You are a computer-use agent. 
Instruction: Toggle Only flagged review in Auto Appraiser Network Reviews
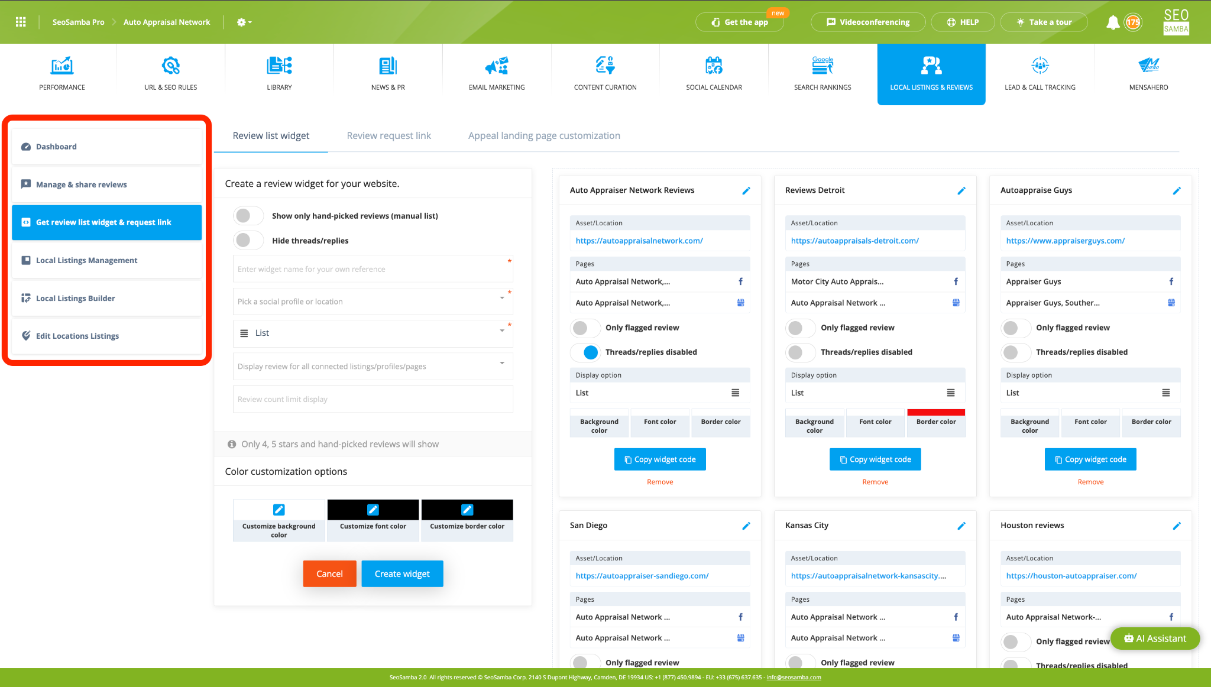click(x=585, y=328)
